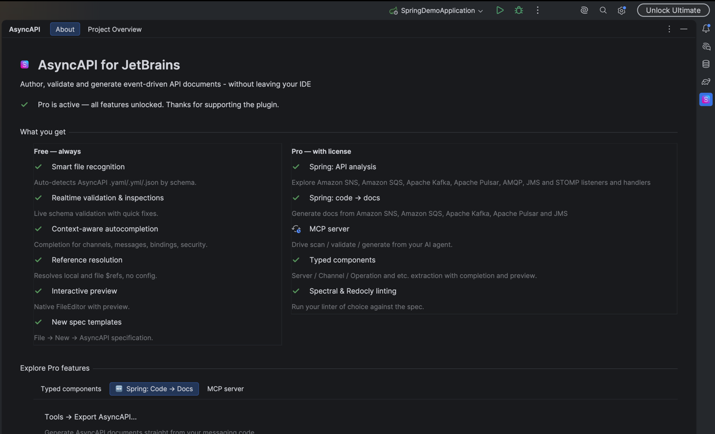The width and height of the screenshot is (715, 434).
Task: Hide the AsyncAPI tool window with minimize dash
Action: [x=684, y=29]
